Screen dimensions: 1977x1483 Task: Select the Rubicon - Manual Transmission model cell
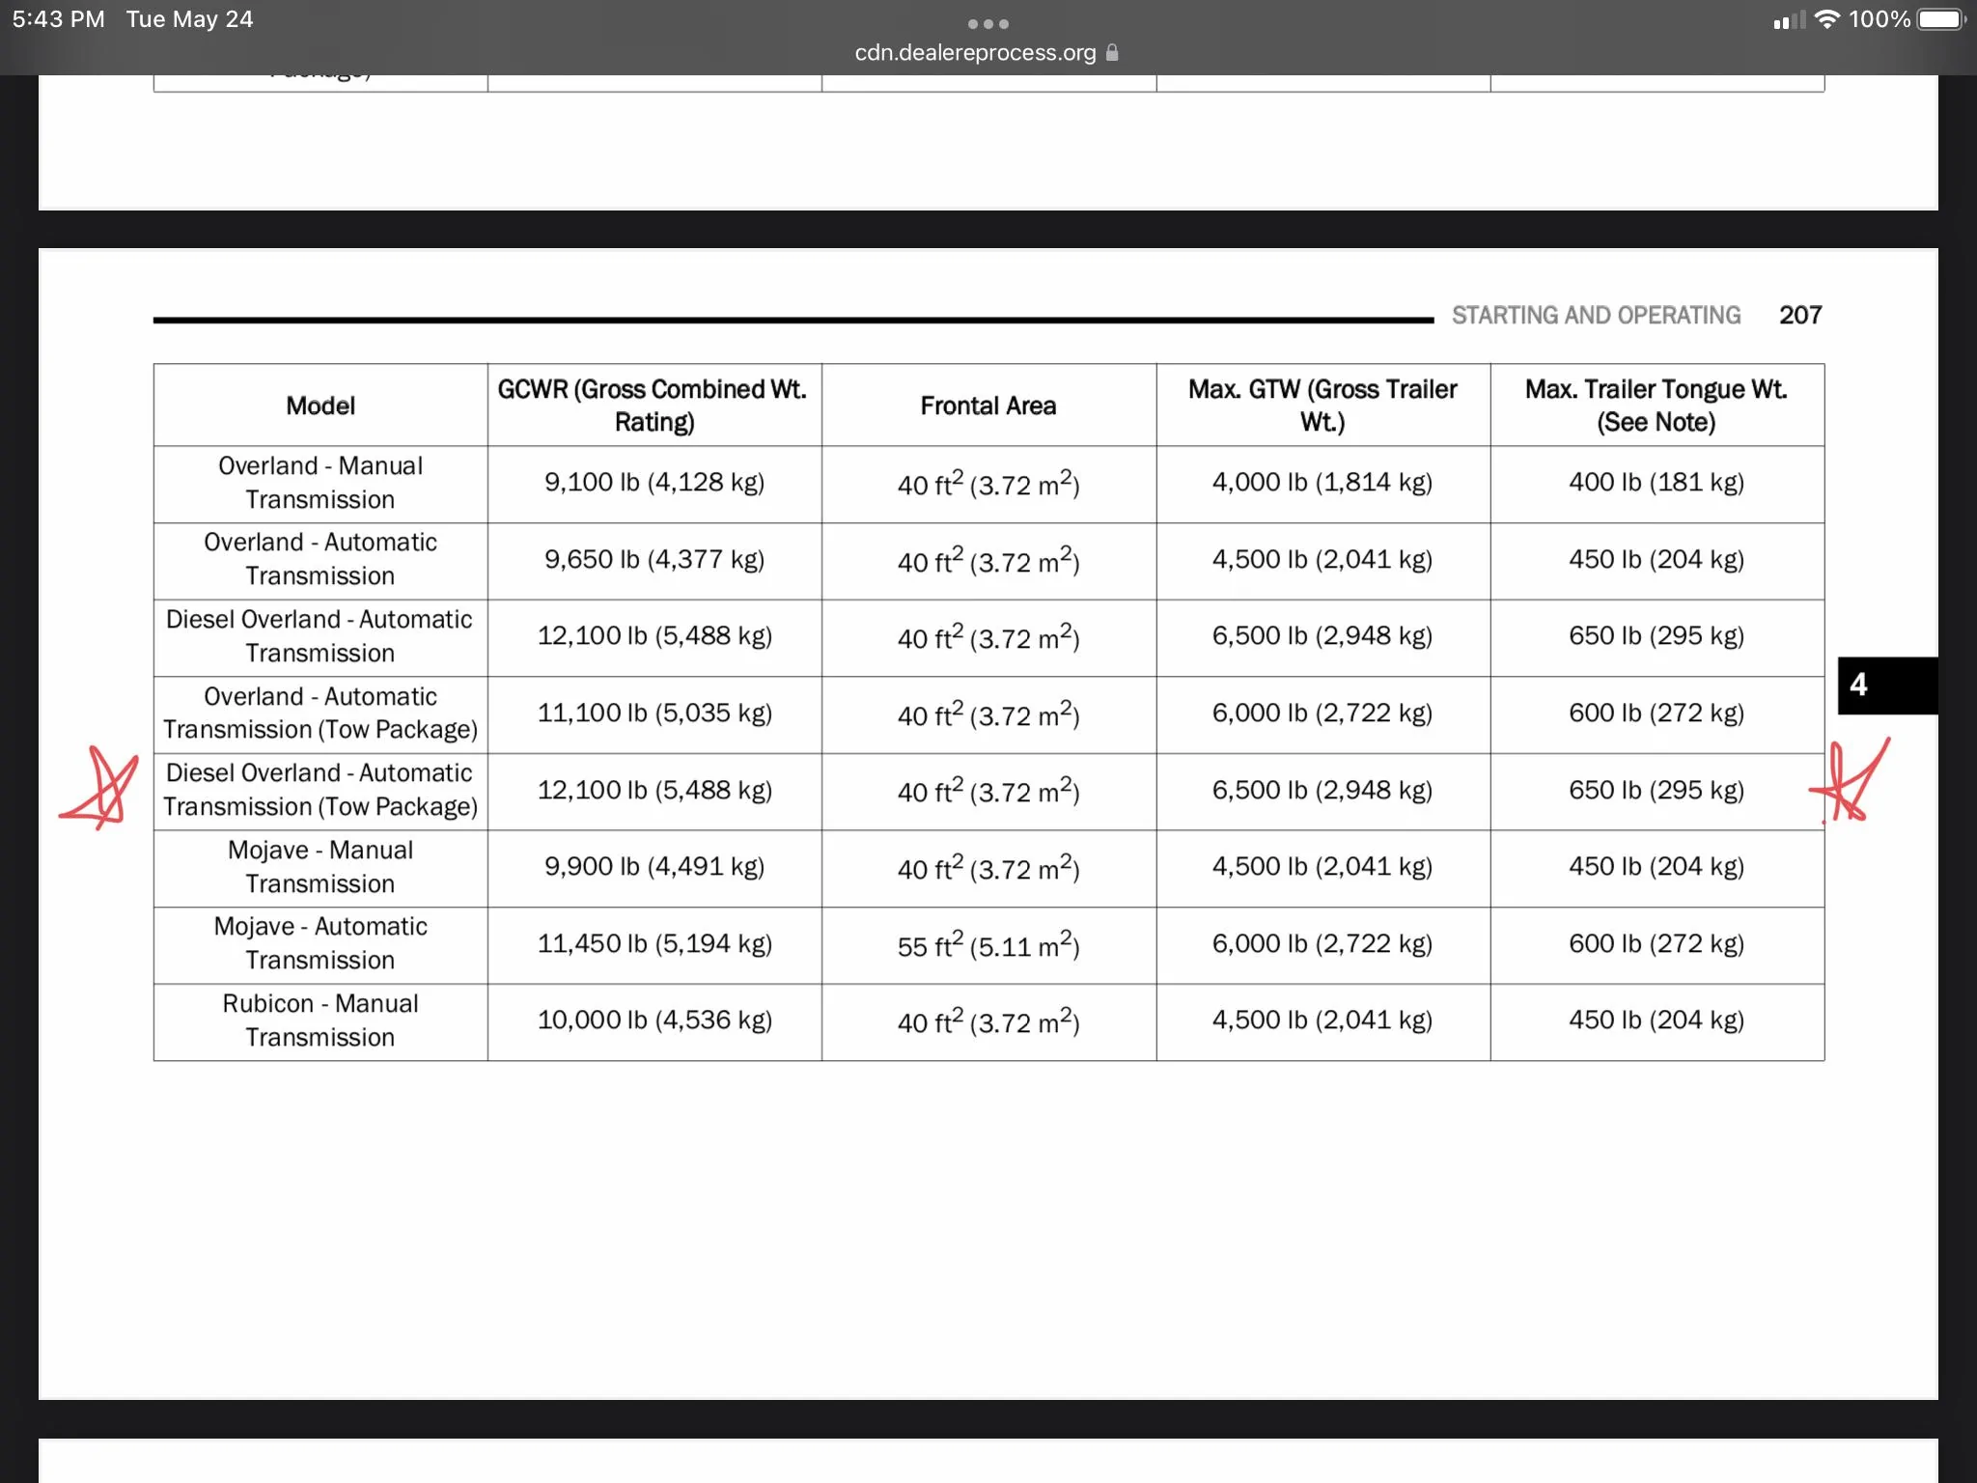(320, 1021)
